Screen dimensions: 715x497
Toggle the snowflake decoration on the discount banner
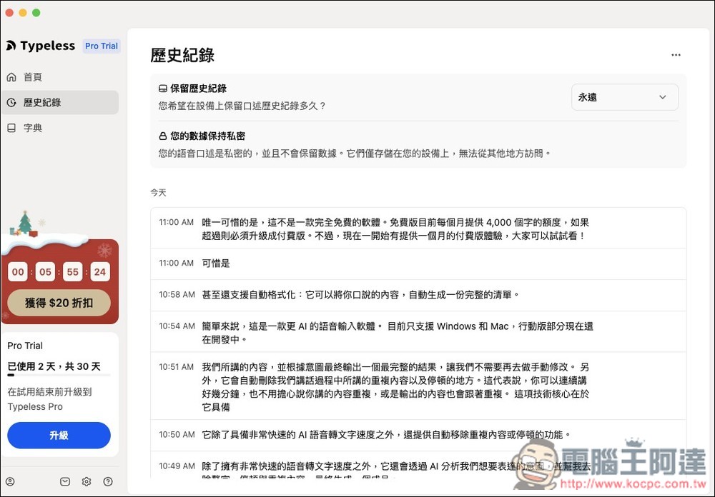click(x=104, y=251)
